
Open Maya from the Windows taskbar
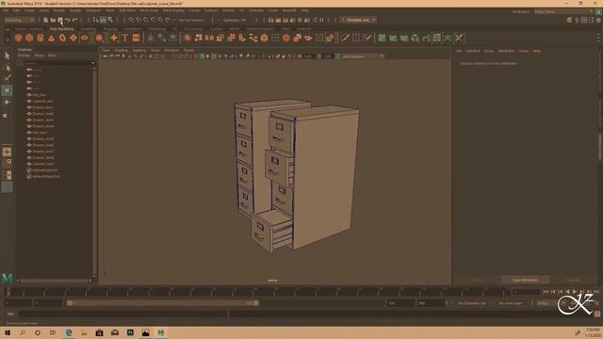click(x=161, y=332)
